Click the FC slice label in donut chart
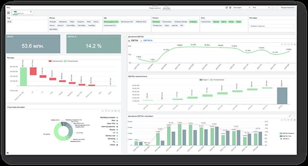Screen dimensions: 308x166 tap(47, 134)
